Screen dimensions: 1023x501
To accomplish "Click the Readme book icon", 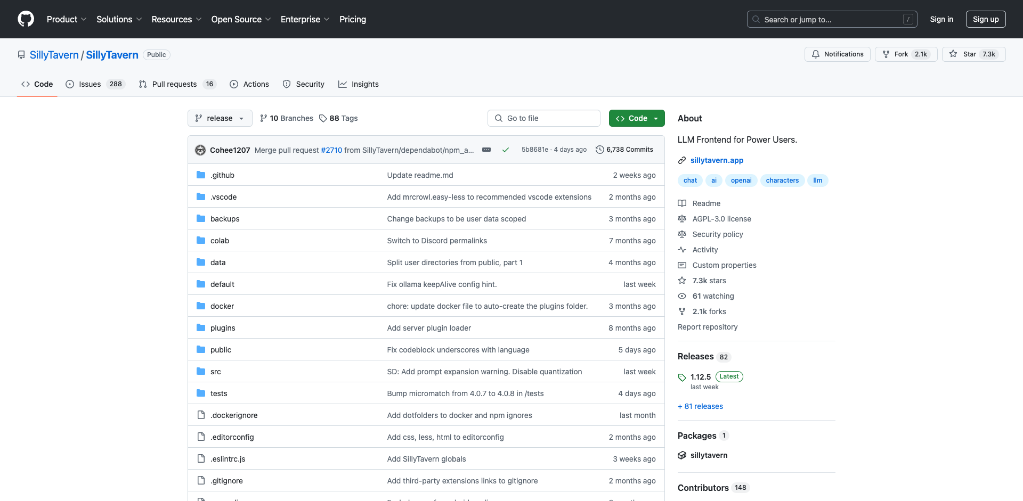I will [x=682, y=203].
